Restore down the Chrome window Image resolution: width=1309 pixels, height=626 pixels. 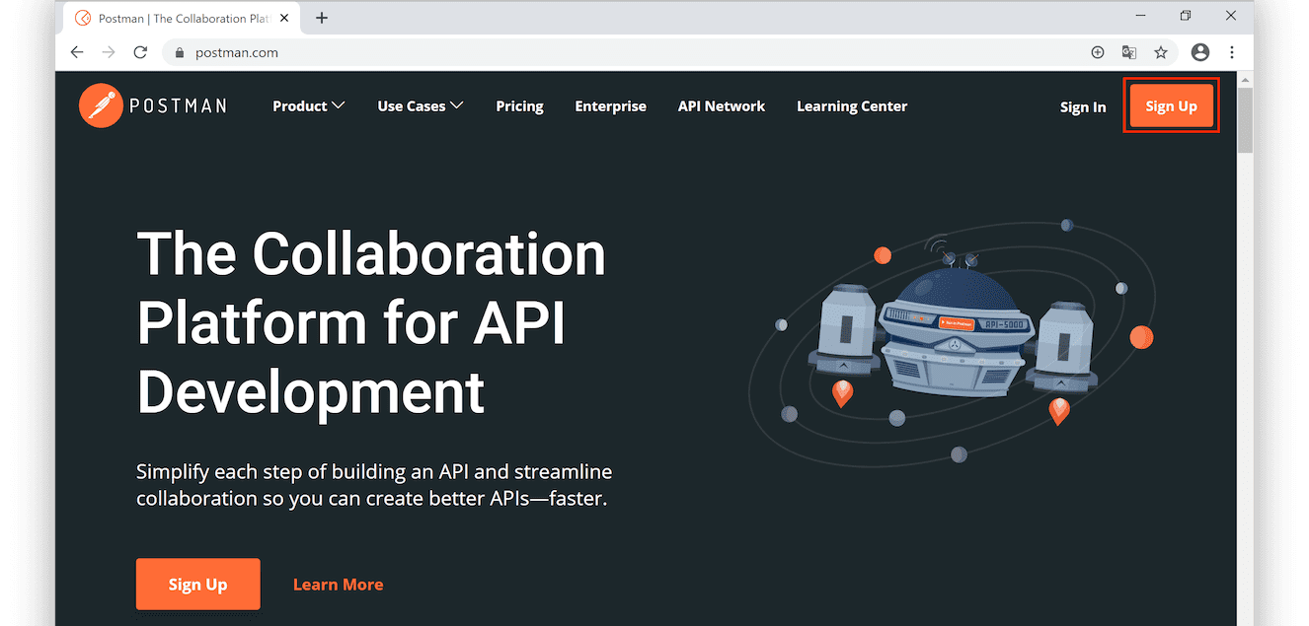[1185, 16]
